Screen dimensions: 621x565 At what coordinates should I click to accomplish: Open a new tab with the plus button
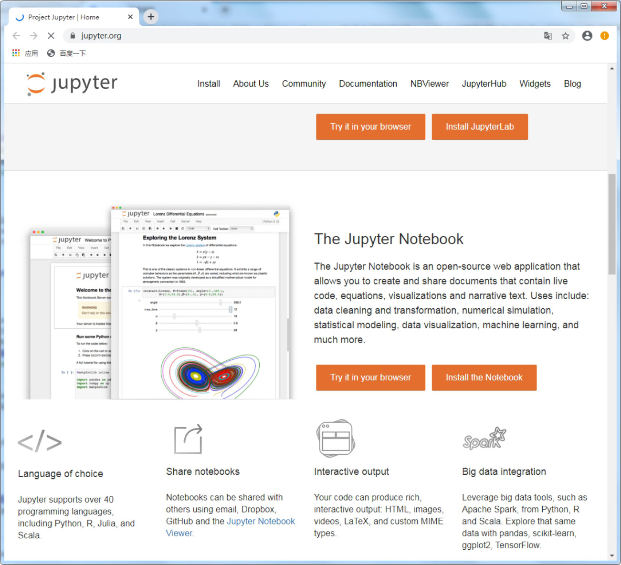[x=151, y=17]
